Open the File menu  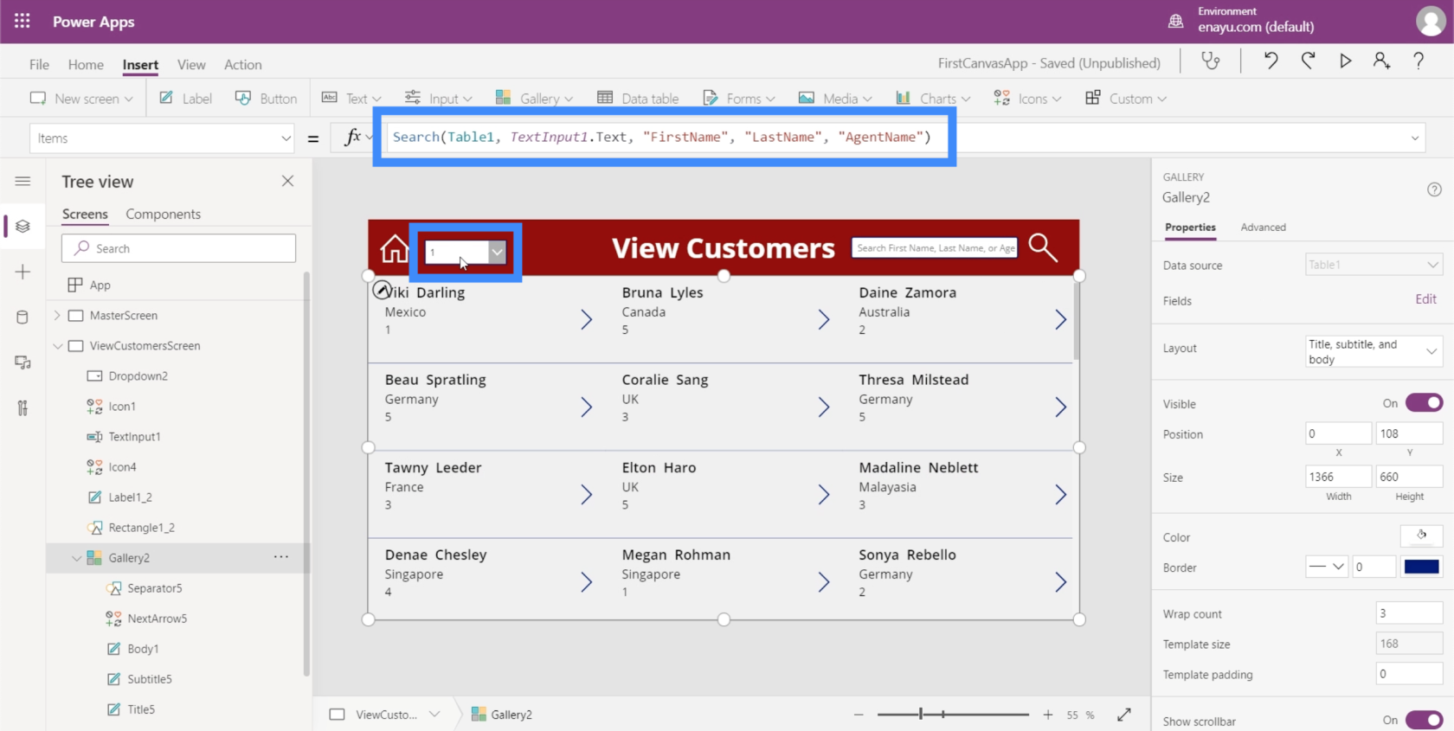click(x=39, y=64)
